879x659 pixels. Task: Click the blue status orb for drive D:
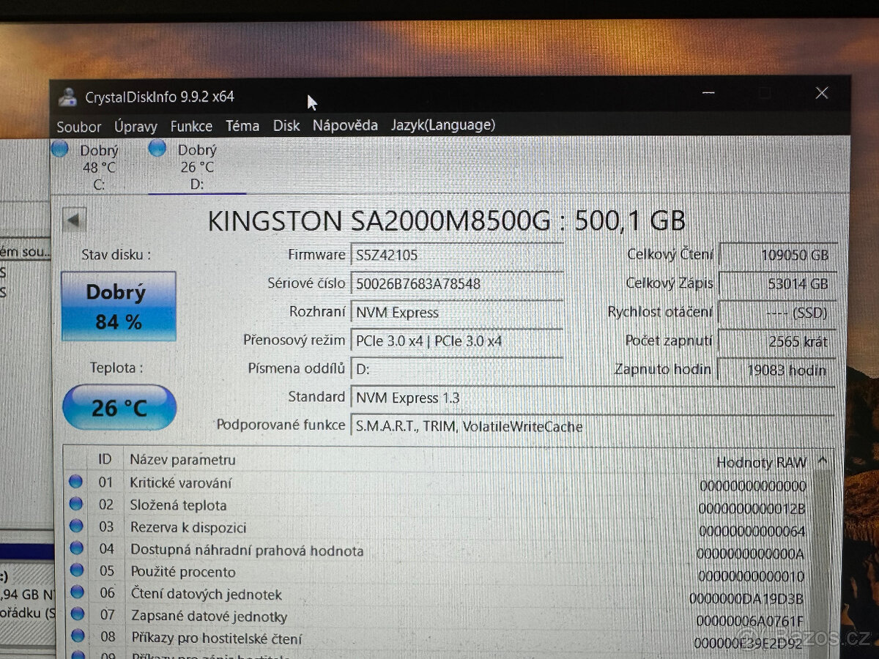[x=157, y=149]
